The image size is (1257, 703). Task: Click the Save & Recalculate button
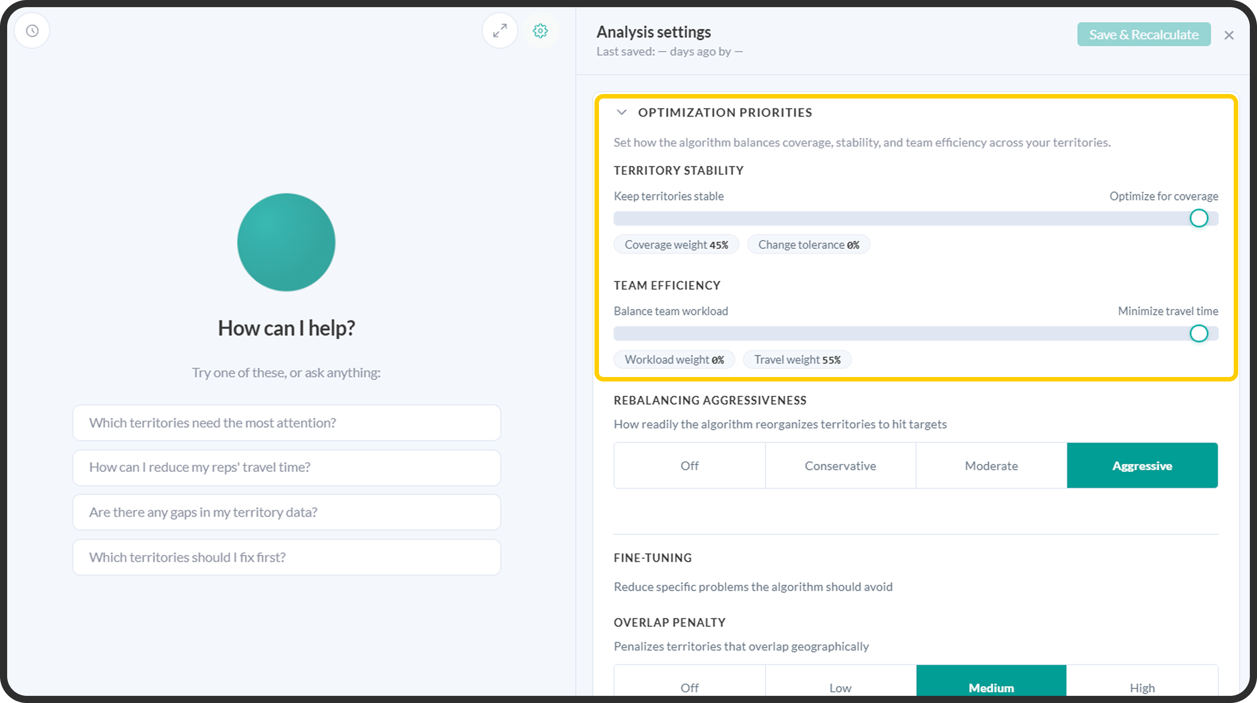pos(1144,34)
